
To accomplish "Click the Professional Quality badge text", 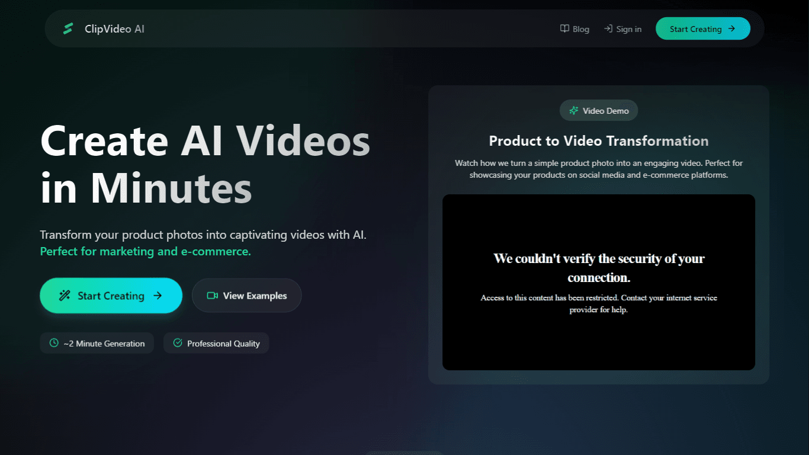I will (x=223, y=344).
